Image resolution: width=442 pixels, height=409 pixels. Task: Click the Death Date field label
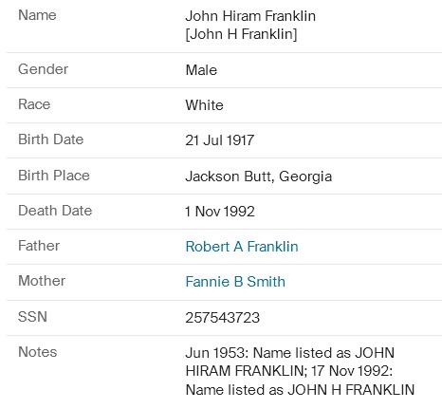(55, 211)
